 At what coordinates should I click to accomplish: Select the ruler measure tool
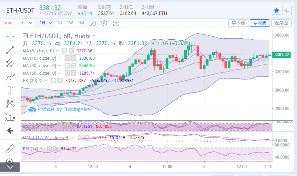(x=10, y=149)
